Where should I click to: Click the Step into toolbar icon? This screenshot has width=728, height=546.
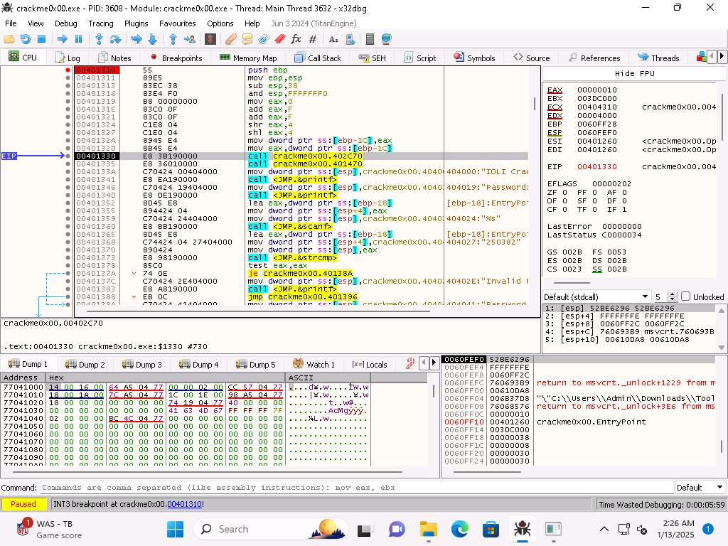pyautogui.click(x=99, y=39)
